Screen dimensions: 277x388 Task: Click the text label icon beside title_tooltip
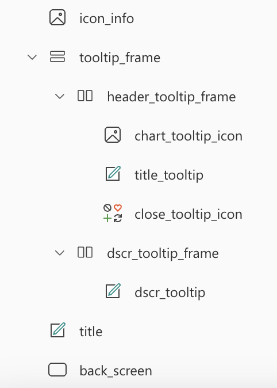[x=113, y=173]
